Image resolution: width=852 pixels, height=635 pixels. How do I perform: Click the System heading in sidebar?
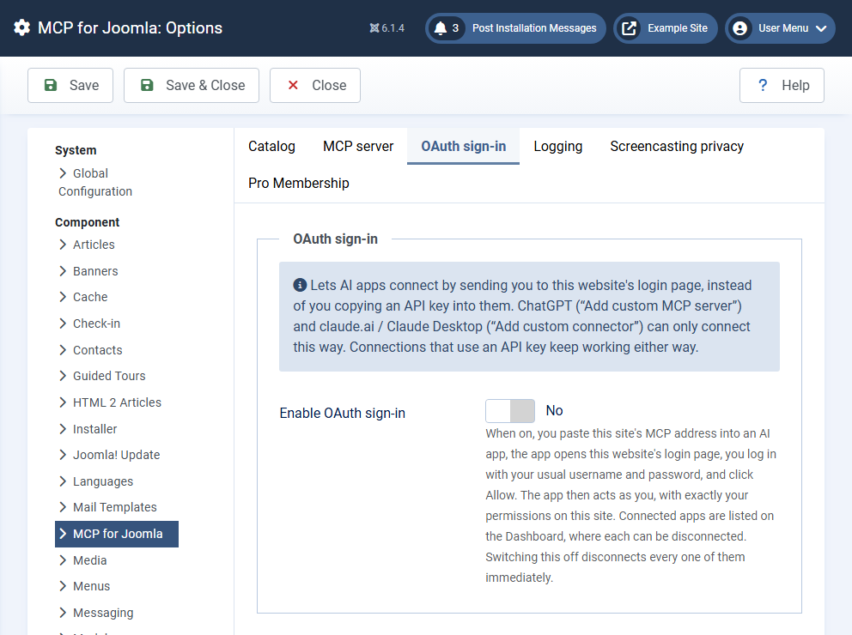pyautogui.click(x=76, y=150)
